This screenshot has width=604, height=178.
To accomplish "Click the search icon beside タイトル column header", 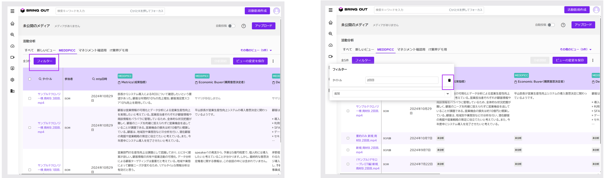I will [x=40, y=79].
